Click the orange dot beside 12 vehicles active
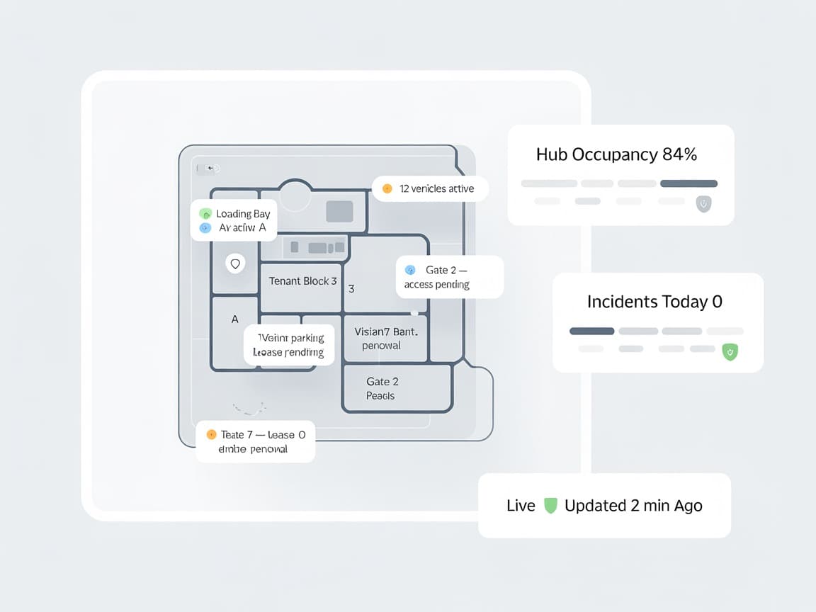Image resolution: width=816 pixels, height=612 pixels. click(x=387, y=188)
